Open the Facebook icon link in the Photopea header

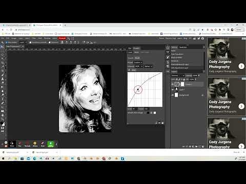pos(202,38)
